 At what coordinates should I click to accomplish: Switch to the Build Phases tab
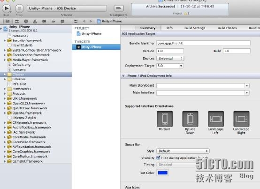coord(227,28)
